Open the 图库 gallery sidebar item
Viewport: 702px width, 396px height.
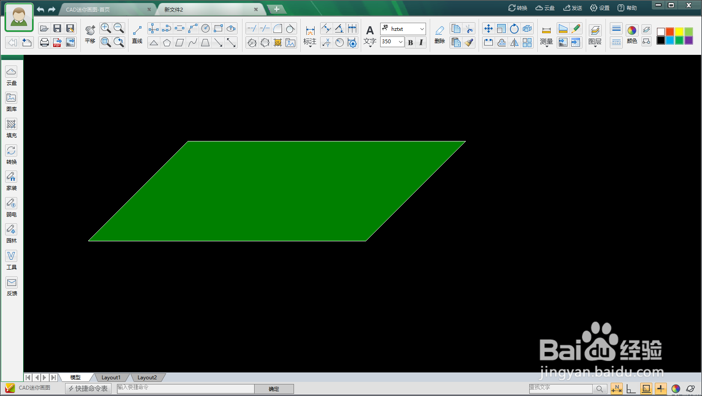[12, 102]
